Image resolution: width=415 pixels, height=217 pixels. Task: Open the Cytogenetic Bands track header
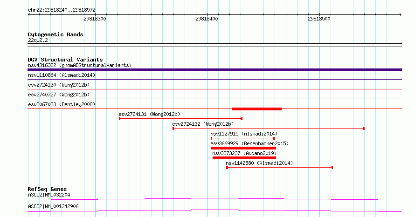(x=55, y=34)
